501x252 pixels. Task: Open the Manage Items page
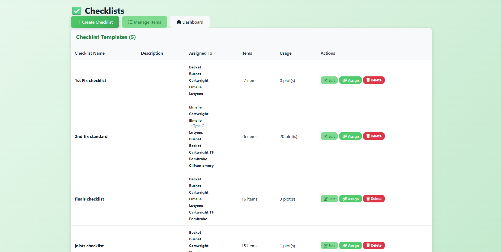click(145, 22)
